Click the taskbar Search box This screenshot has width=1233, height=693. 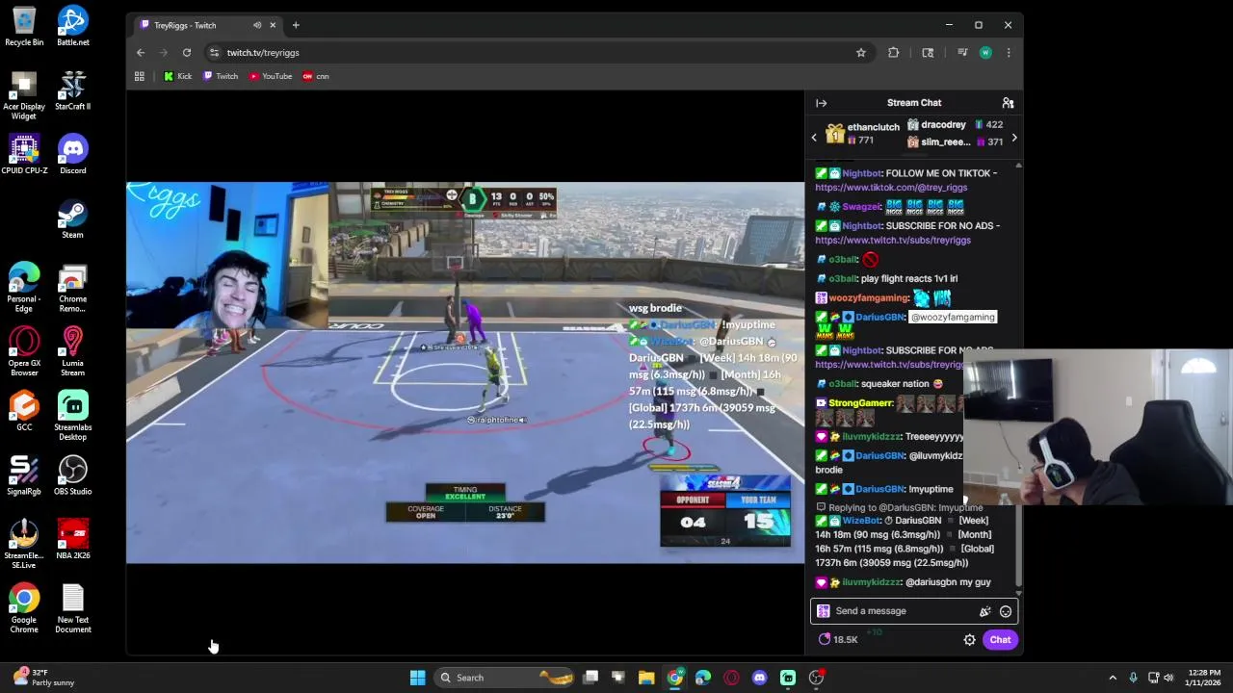(506, 678)
